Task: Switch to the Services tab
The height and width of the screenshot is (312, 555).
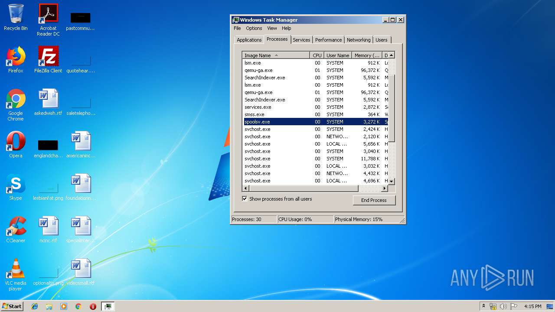Action: [x=301, y=40]
